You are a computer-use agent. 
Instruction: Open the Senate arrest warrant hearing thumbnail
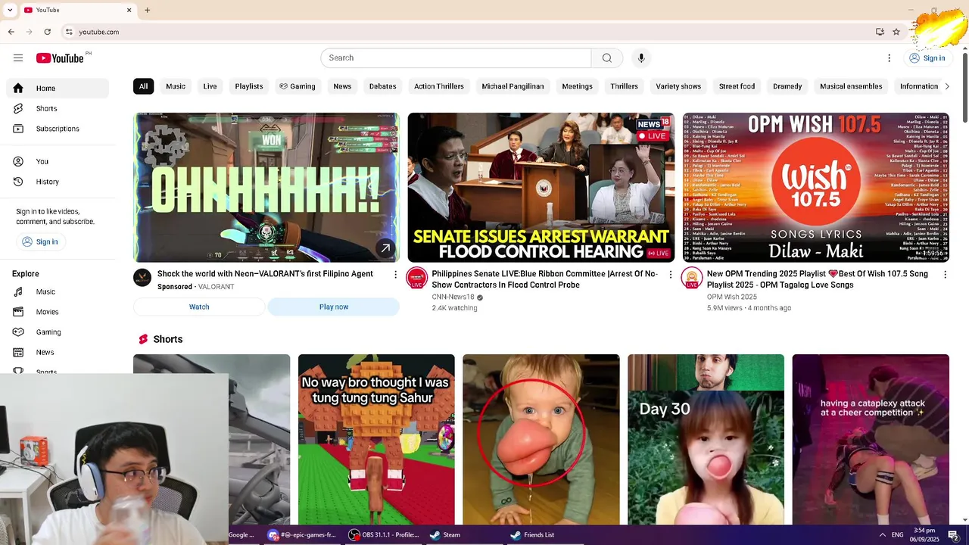coord(541,187)
